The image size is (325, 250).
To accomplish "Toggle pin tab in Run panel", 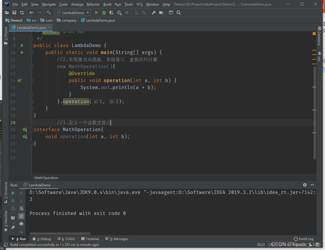I will click(13, 227).
